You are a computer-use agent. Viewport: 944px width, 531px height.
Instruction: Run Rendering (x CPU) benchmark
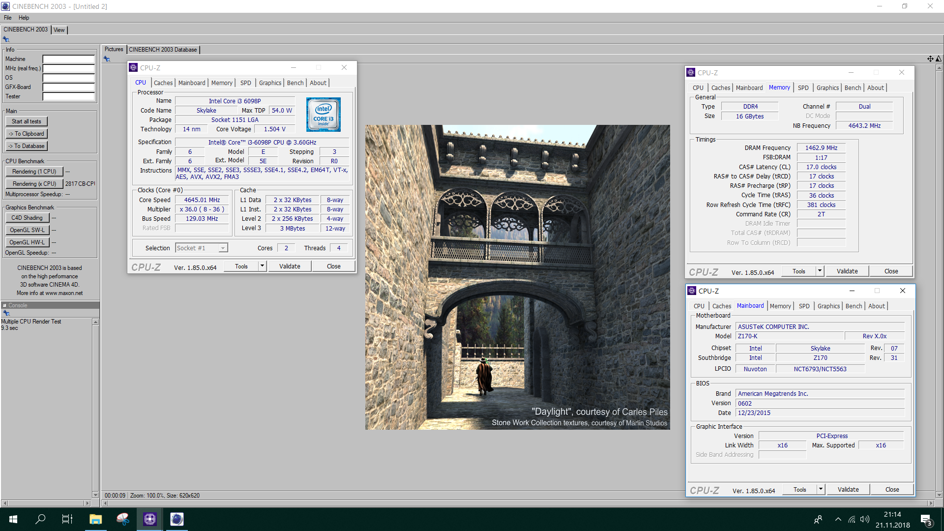(x=34, y=184)
